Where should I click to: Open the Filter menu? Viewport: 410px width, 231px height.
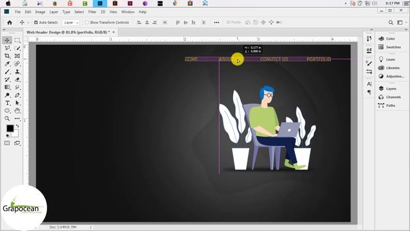pos(92,12)
